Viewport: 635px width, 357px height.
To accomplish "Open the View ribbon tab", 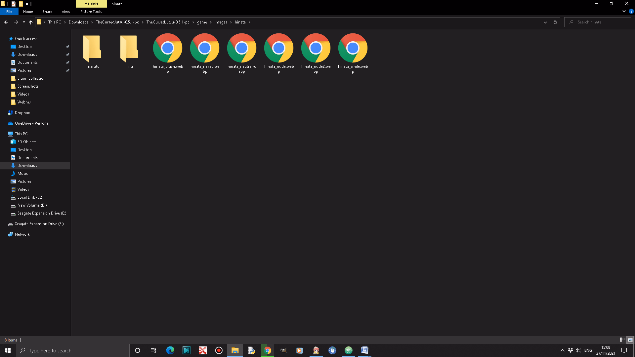I will [x=66, y=12].
